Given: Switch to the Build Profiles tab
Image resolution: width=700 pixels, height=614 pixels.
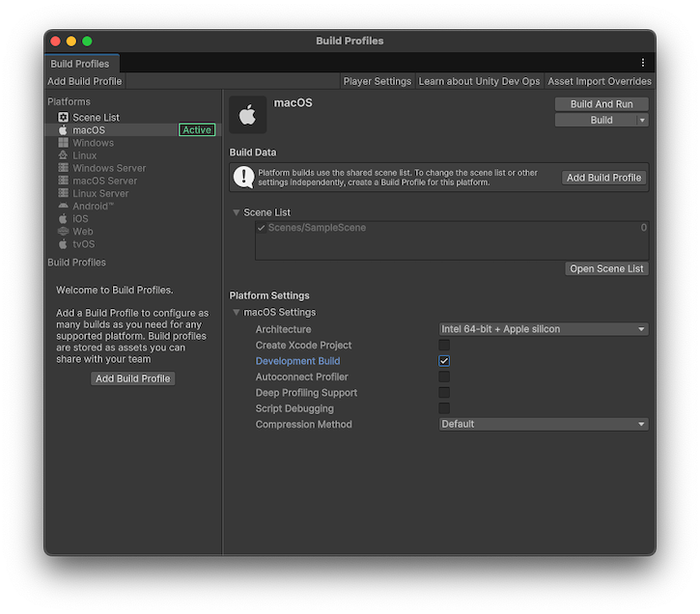Looking at the screenshot, I should coord(80,64).
